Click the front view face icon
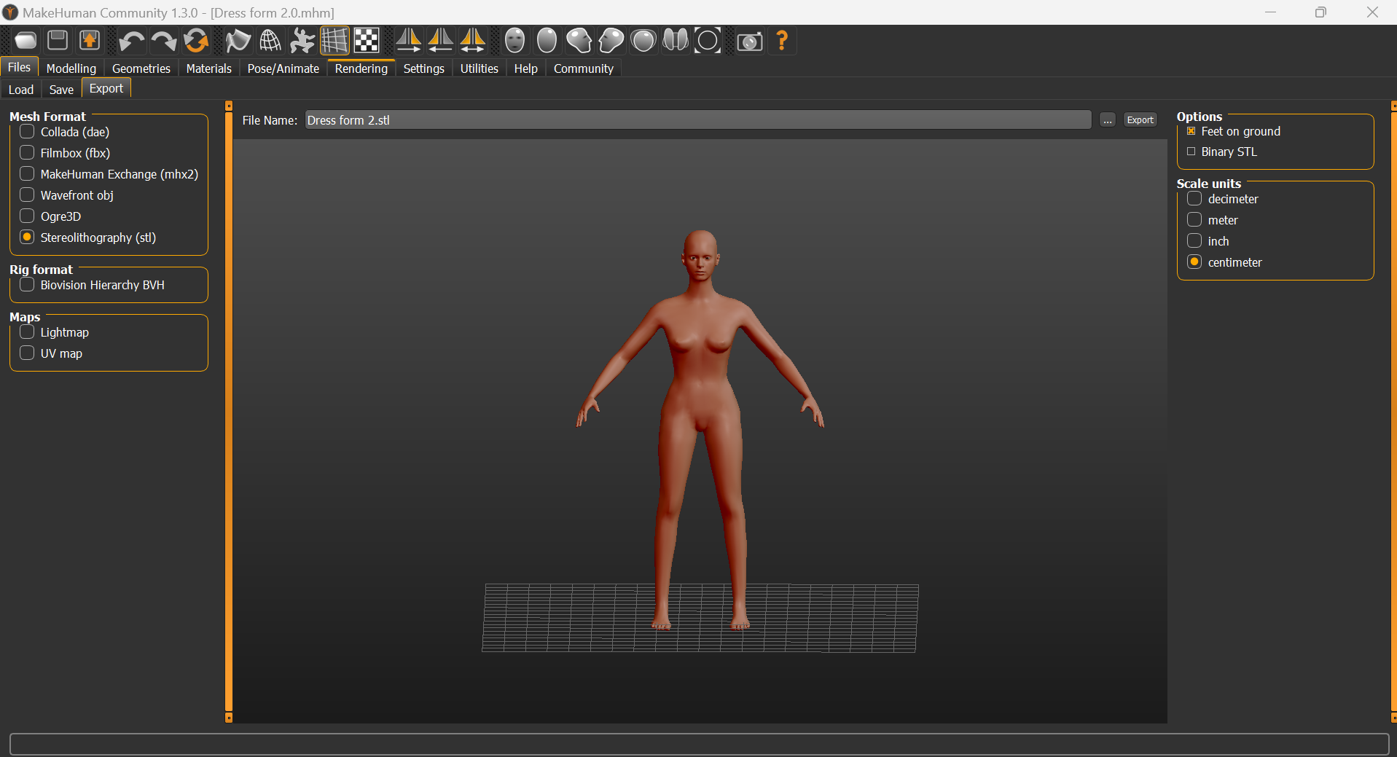The height and width of the screenshot is (757, 1397). pyautogui.click(x=514, y=41)
